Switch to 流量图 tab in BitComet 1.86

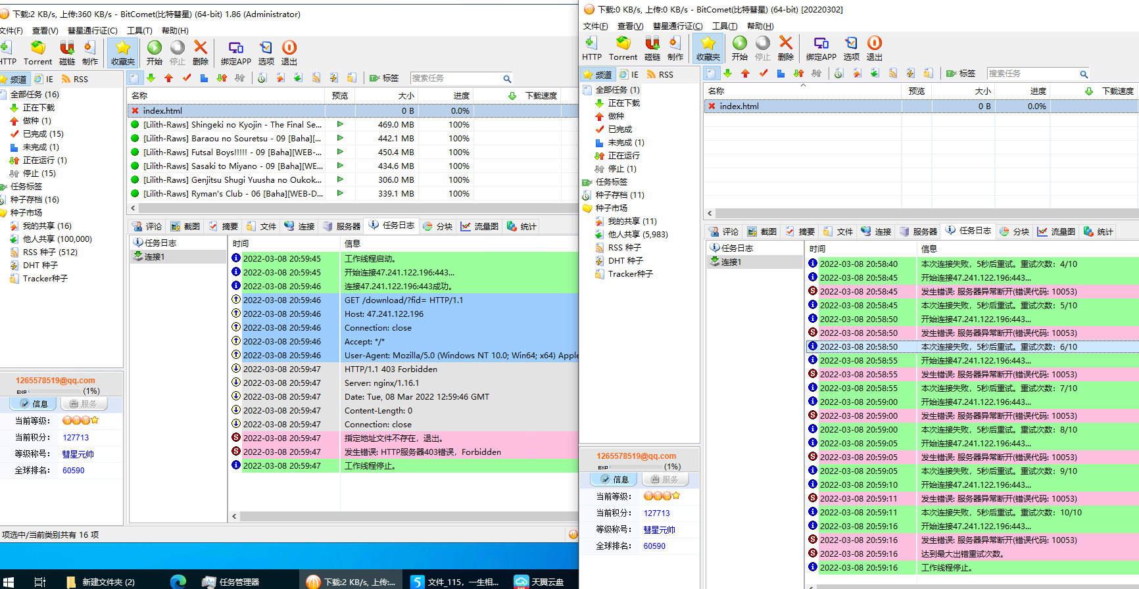tap(479, 226)
